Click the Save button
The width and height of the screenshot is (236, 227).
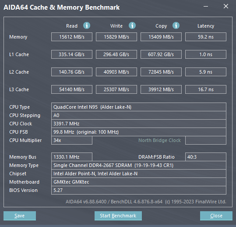[20, 216]
